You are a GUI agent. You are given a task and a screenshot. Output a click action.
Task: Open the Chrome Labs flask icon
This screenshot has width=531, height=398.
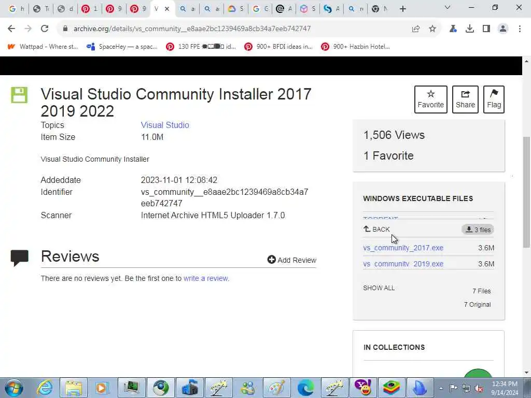point(453,29)
